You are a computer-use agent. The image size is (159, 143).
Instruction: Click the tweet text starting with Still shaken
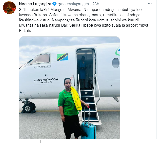click(84, 20)
